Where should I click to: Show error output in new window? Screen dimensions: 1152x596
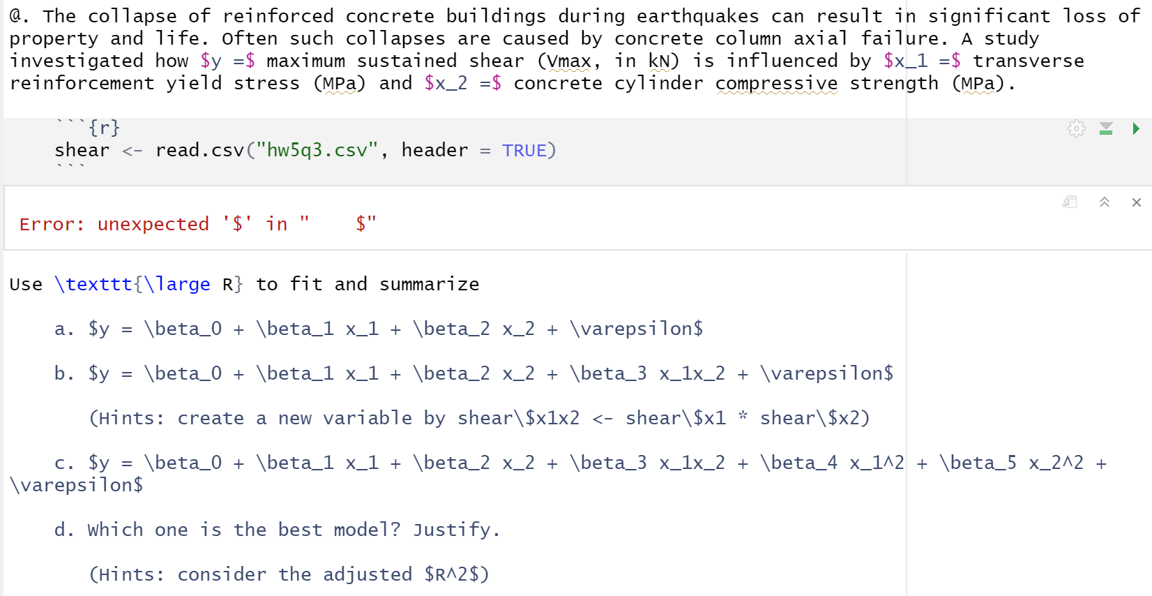1070,202
